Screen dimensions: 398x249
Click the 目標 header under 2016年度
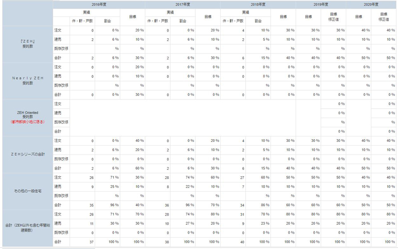[132, 17]
